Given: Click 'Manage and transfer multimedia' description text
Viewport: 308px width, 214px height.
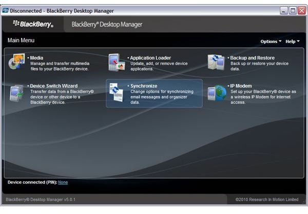Looking at the screenshot, I should [60, 66].
